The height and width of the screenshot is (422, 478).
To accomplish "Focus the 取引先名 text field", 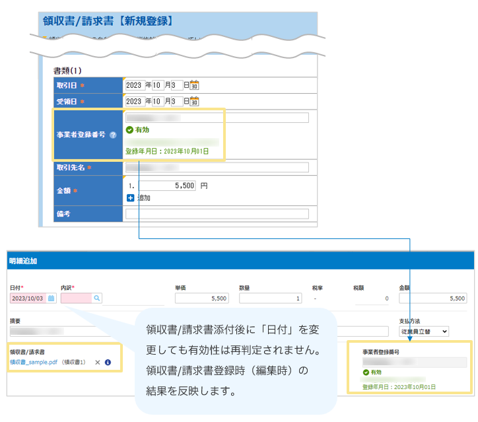I will tap(217, 168).
